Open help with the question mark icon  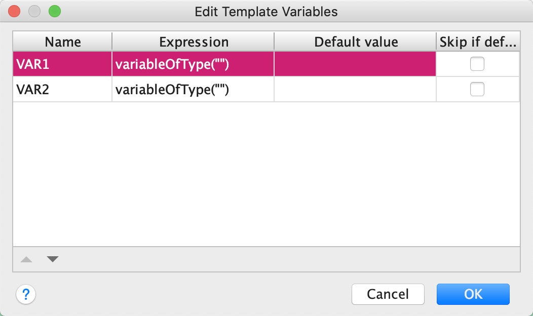[26, 294]
